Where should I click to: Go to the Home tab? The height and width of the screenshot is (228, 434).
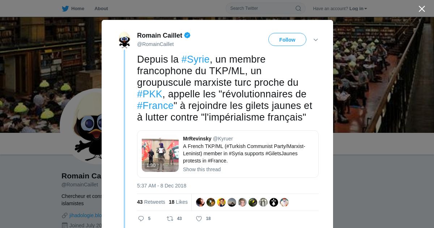pos(73,8)
